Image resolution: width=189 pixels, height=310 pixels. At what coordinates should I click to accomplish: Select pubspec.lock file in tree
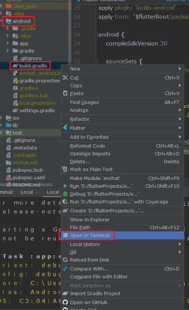(28, 170)
